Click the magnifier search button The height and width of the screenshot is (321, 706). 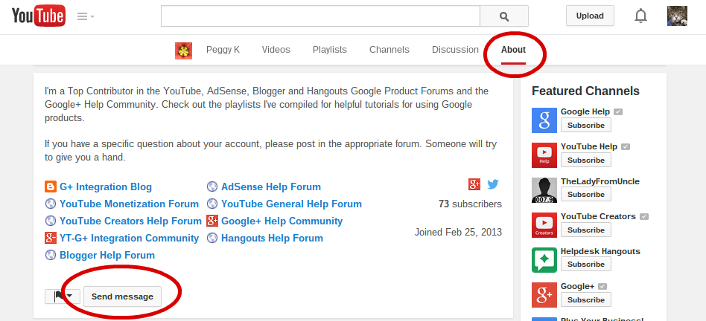coord(504,16)
